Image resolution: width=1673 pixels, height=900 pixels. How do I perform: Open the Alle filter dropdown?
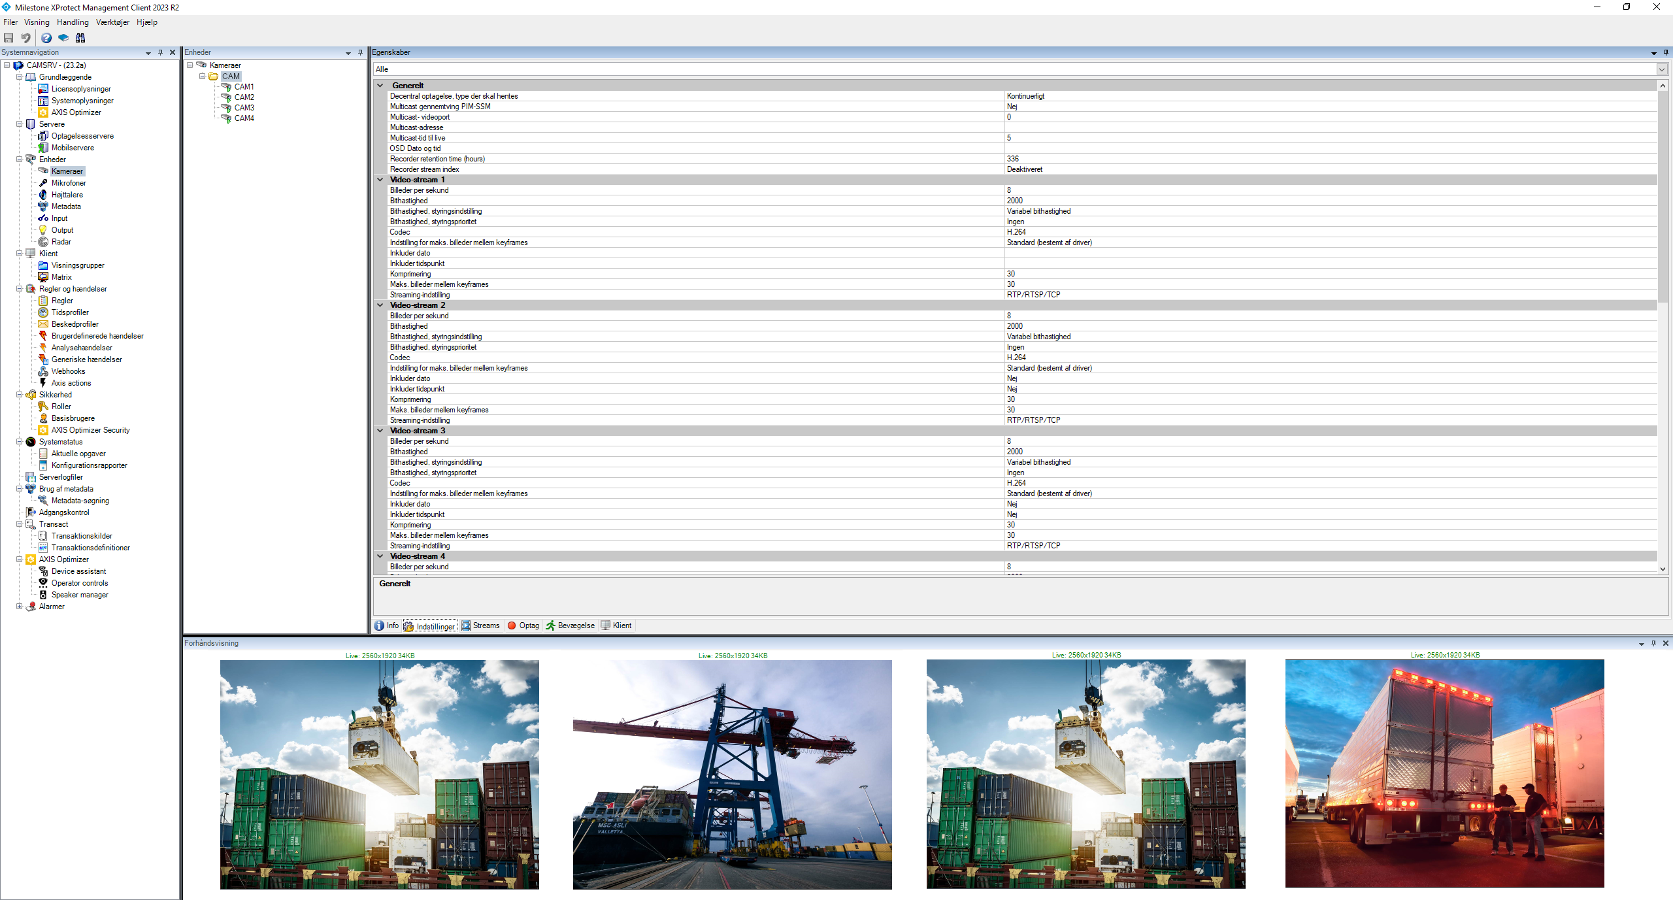click(1661, 69)
